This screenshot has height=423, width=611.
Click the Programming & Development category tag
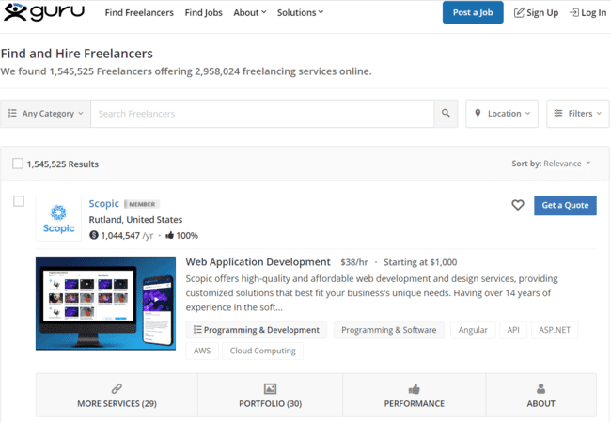pyautogui.click(x=257, y=330)
